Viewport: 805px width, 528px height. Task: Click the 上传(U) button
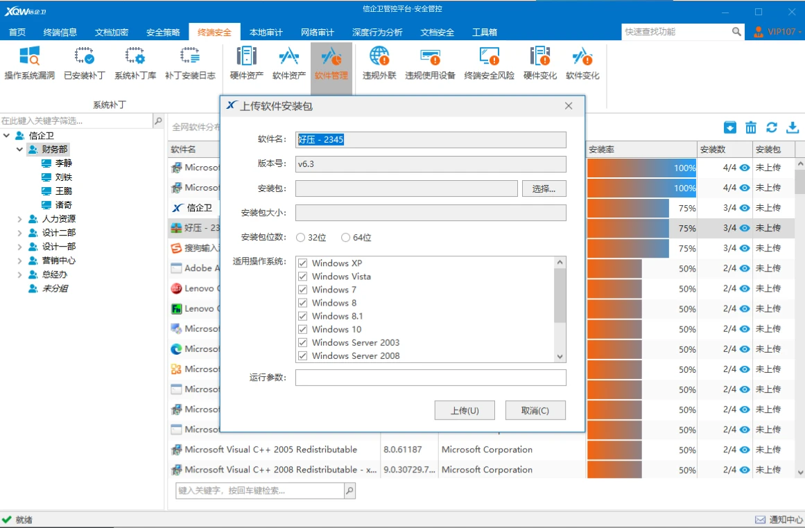(465, 410)
